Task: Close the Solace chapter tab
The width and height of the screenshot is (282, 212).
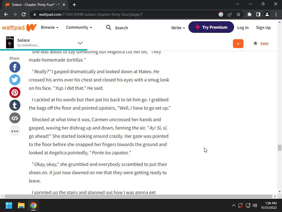Action: tap(64, 5)
